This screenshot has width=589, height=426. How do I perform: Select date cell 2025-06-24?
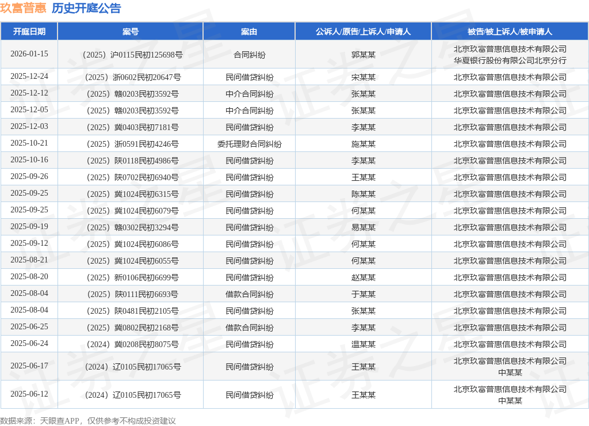29,343
